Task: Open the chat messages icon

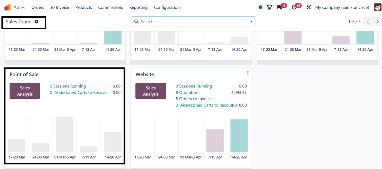Action: [x=279, y=7]
